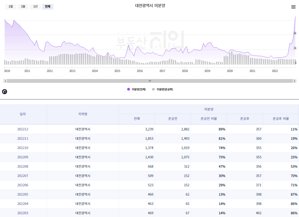Image resolution: width=299 pixels, height=217 pixels.
Task: Click the 89% ratio cell
Action: point(209,129)
